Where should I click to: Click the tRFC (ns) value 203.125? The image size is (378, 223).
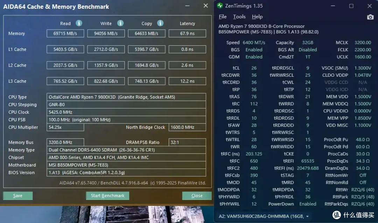[254, 154]
